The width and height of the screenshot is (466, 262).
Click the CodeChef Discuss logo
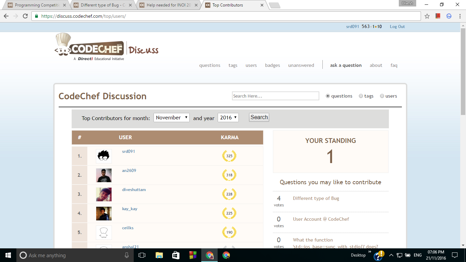(106, 47)
